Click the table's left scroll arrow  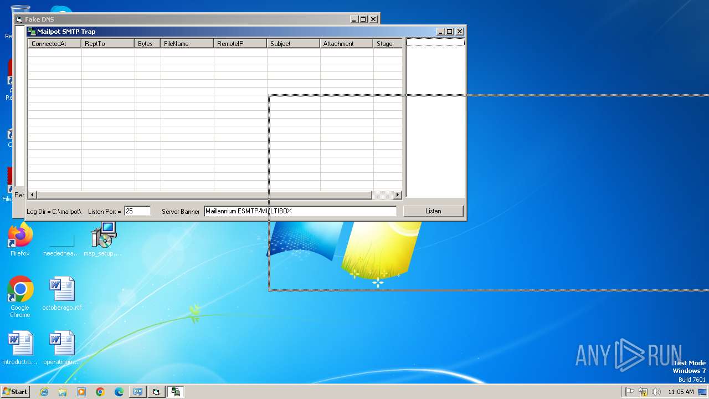tap(32, 195)
